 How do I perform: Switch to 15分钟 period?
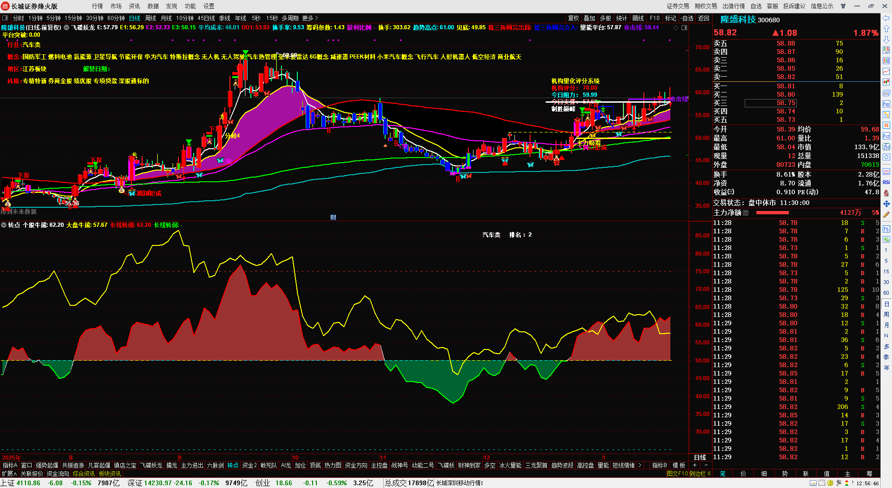(x=73, y=18)
